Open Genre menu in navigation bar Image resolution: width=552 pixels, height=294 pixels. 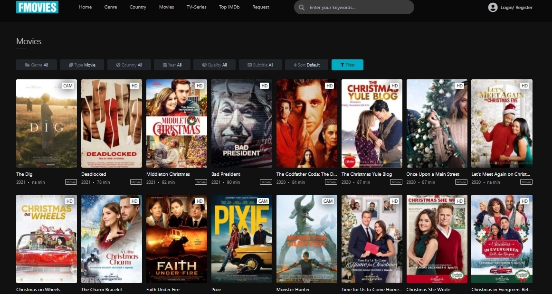pos(111,7)
